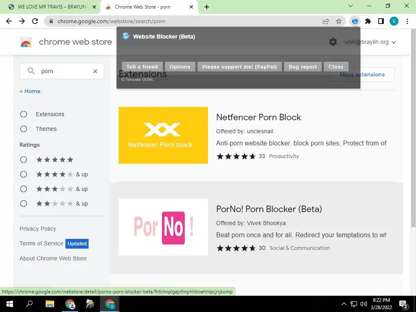Open the Extensions puzzle-piece menu
The width and height of the screenshot is (416, 312).
pyautogui.click(x=368, y=21)
